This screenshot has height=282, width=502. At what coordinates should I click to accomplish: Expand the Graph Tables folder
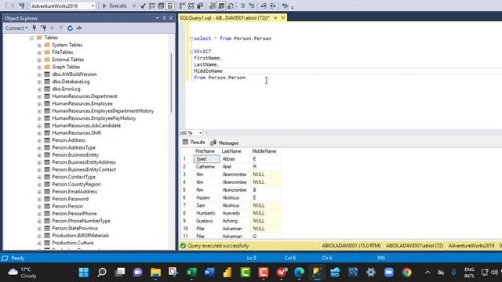(x=39, y=67)
